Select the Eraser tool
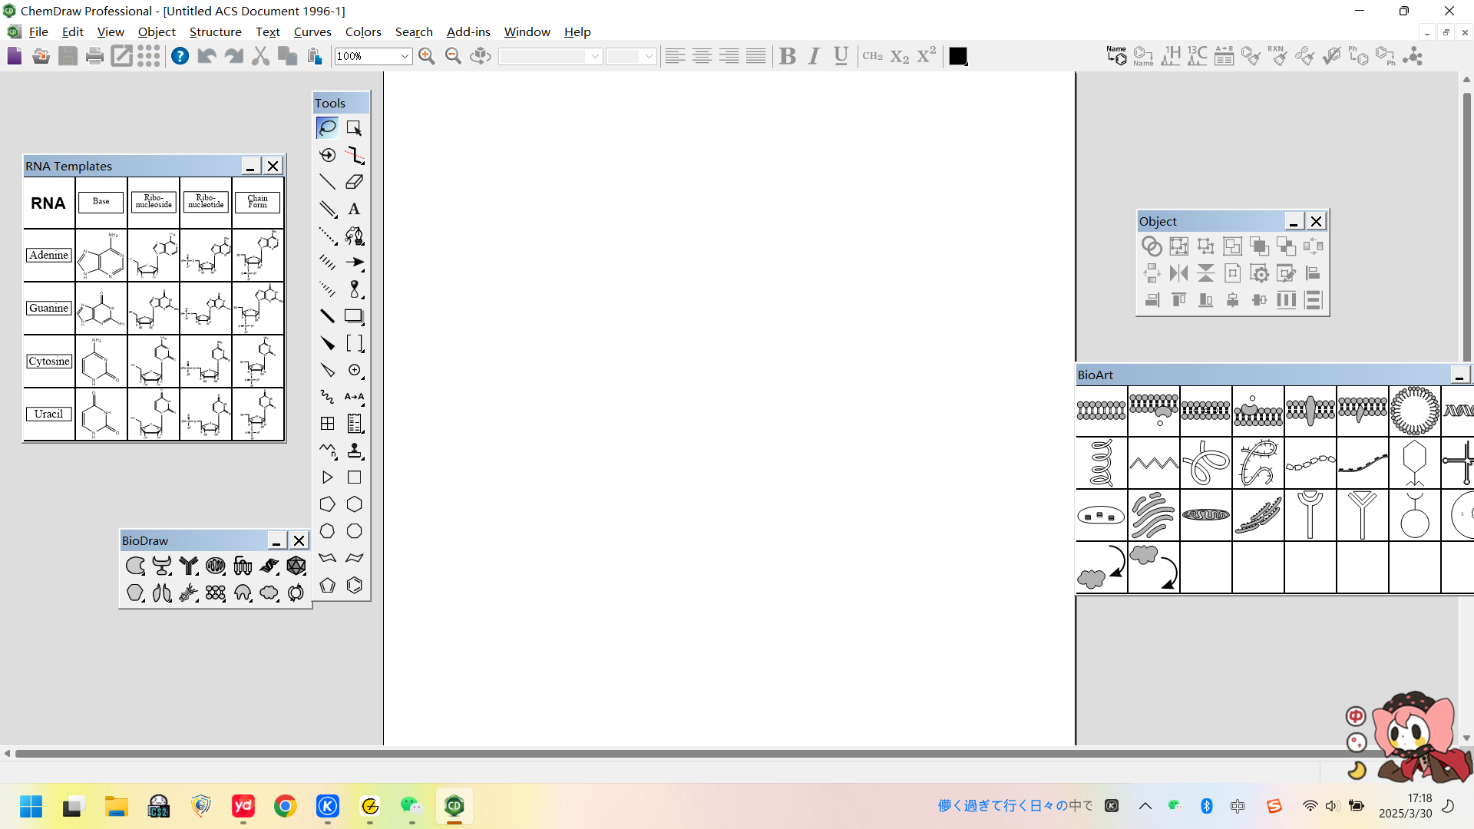The height and width of the screenshot is (829, 1474). (354, 182)
